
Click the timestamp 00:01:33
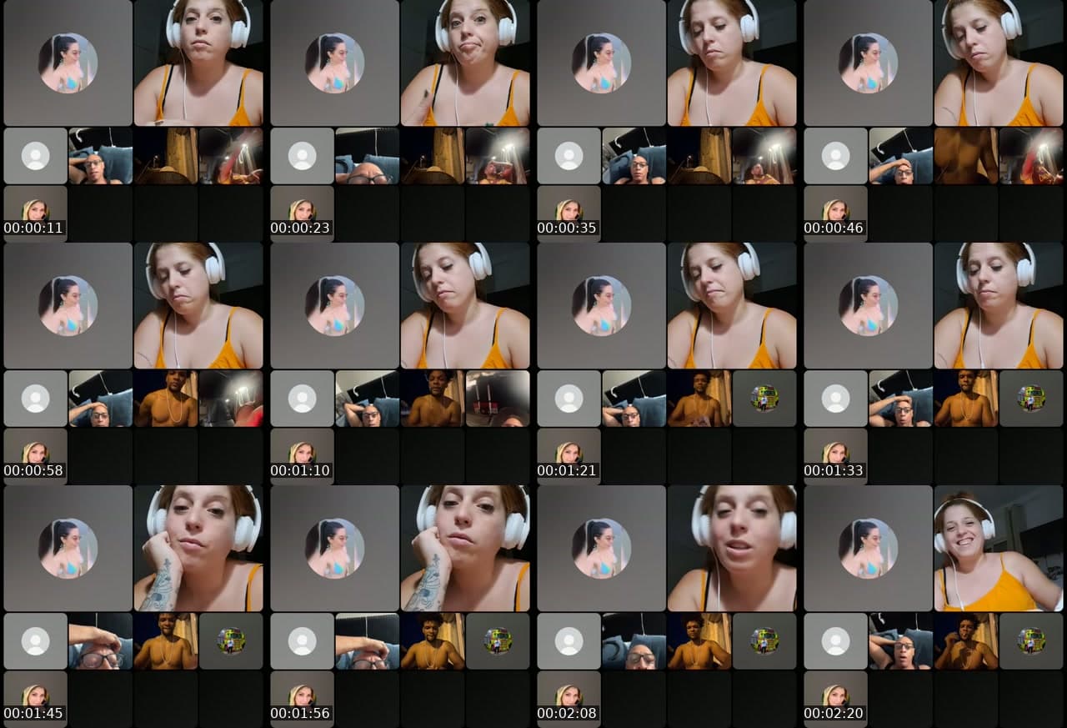tap(834, 470)
